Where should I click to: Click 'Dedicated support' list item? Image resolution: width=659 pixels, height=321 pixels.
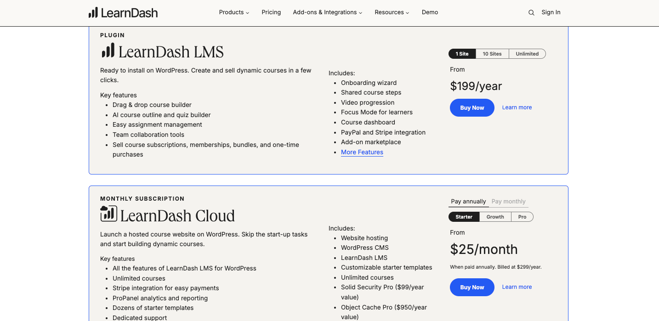click(x=140, y=317)
